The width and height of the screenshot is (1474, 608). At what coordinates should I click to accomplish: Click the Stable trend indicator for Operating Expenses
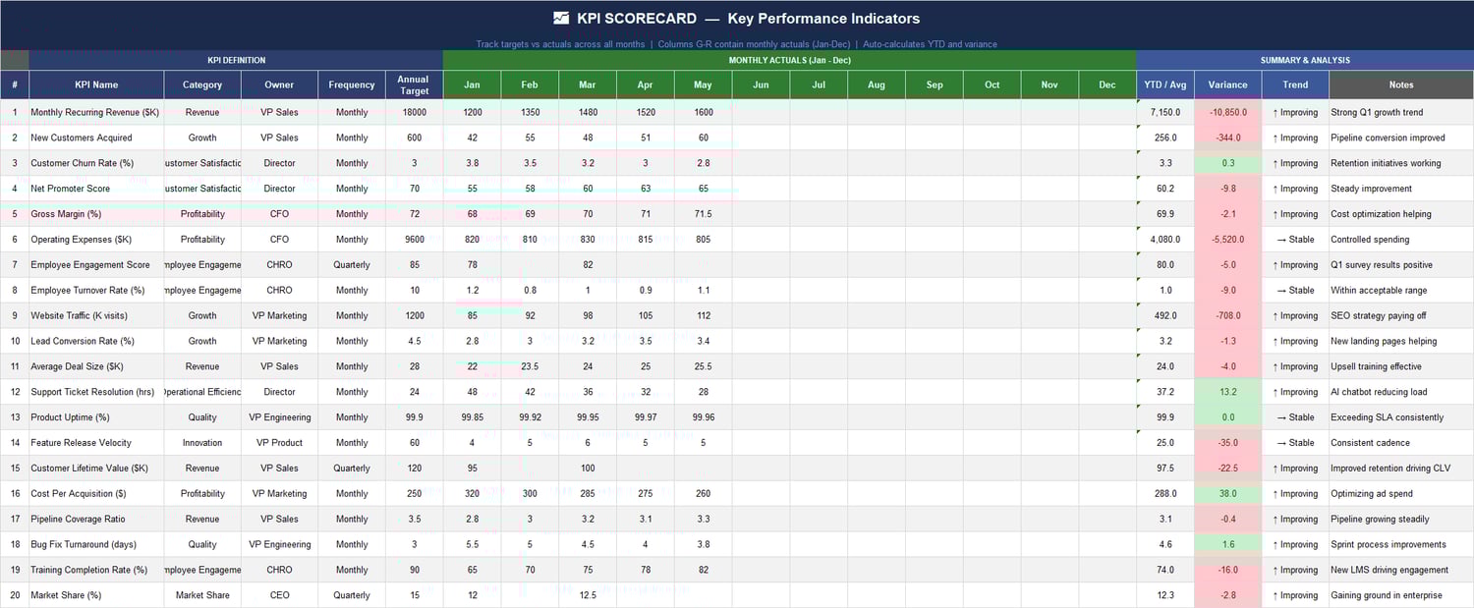point(1295,239)
